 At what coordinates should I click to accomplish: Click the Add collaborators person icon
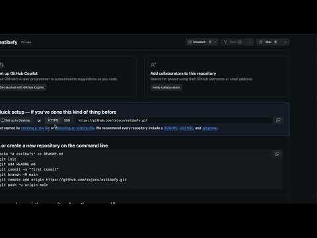153,65
